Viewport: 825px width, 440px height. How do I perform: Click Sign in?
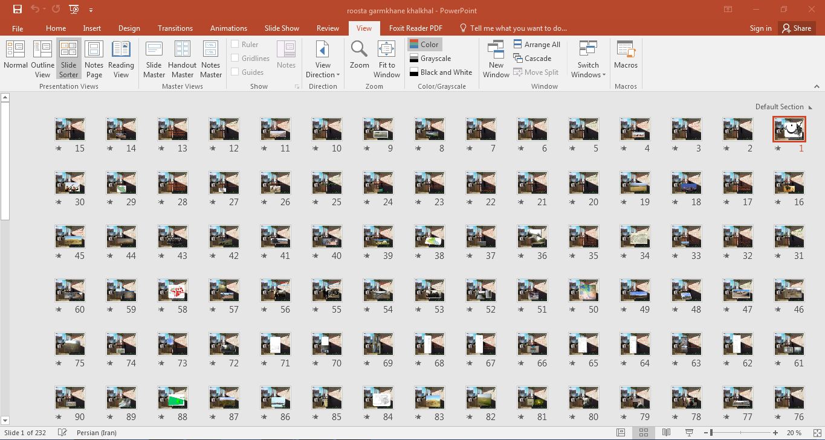tap(760, 28)
